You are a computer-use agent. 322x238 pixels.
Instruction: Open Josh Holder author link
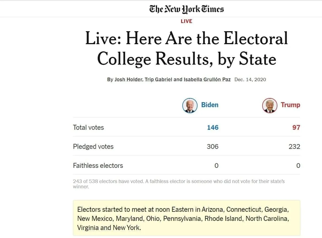[x=128, y=80]
